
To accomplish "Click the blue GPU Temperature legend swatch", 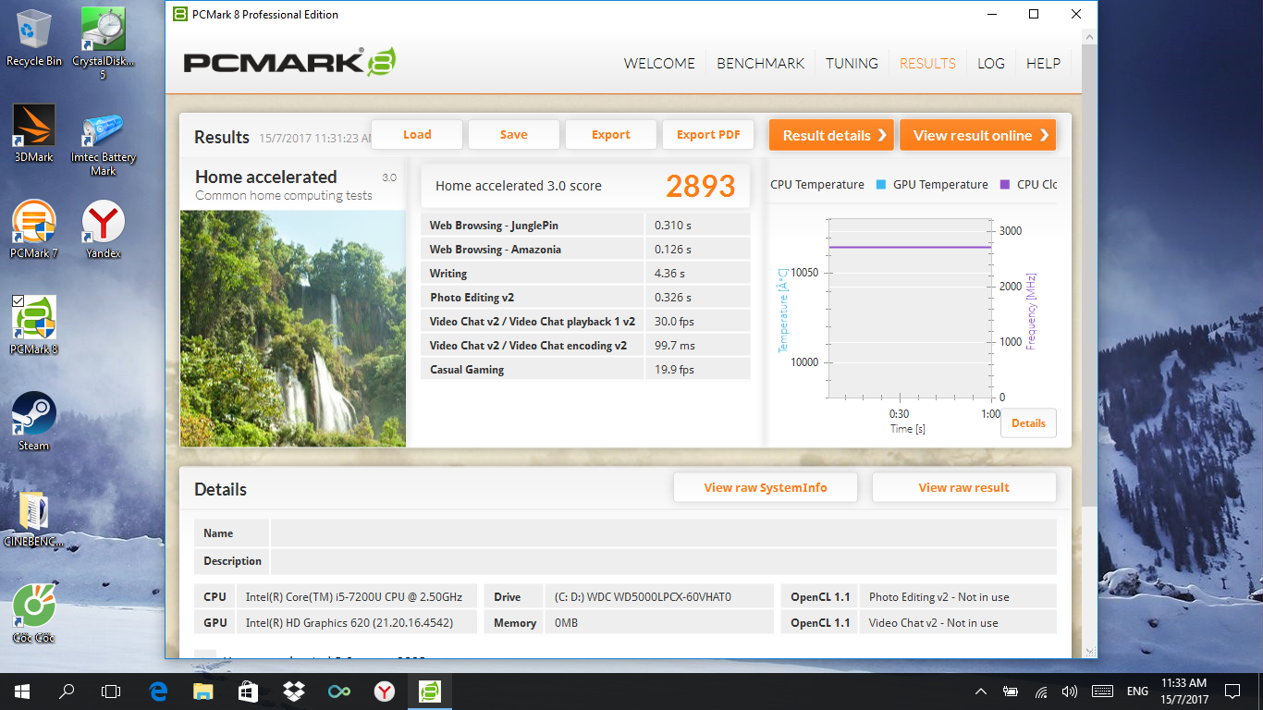I will pyautogui.click(x=880, y=185).
